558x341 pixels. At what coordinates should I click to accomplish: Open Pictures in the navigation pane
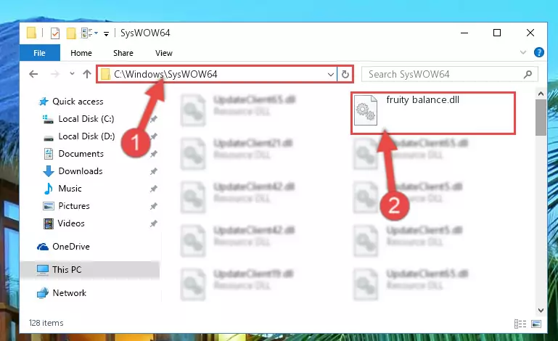[x=74, y=206]
